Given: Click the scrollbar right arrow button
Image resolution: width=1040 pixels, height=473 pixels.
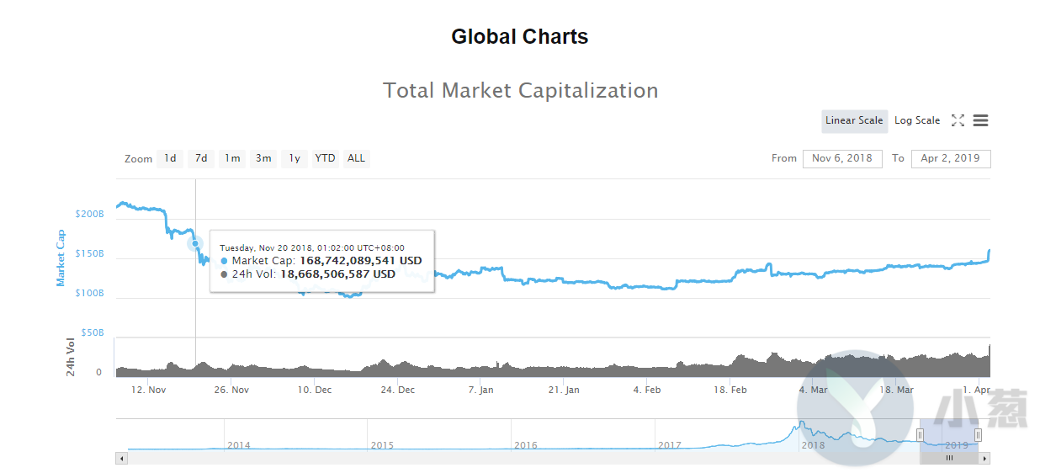Looking at the screenshot, I should point(985,459).
